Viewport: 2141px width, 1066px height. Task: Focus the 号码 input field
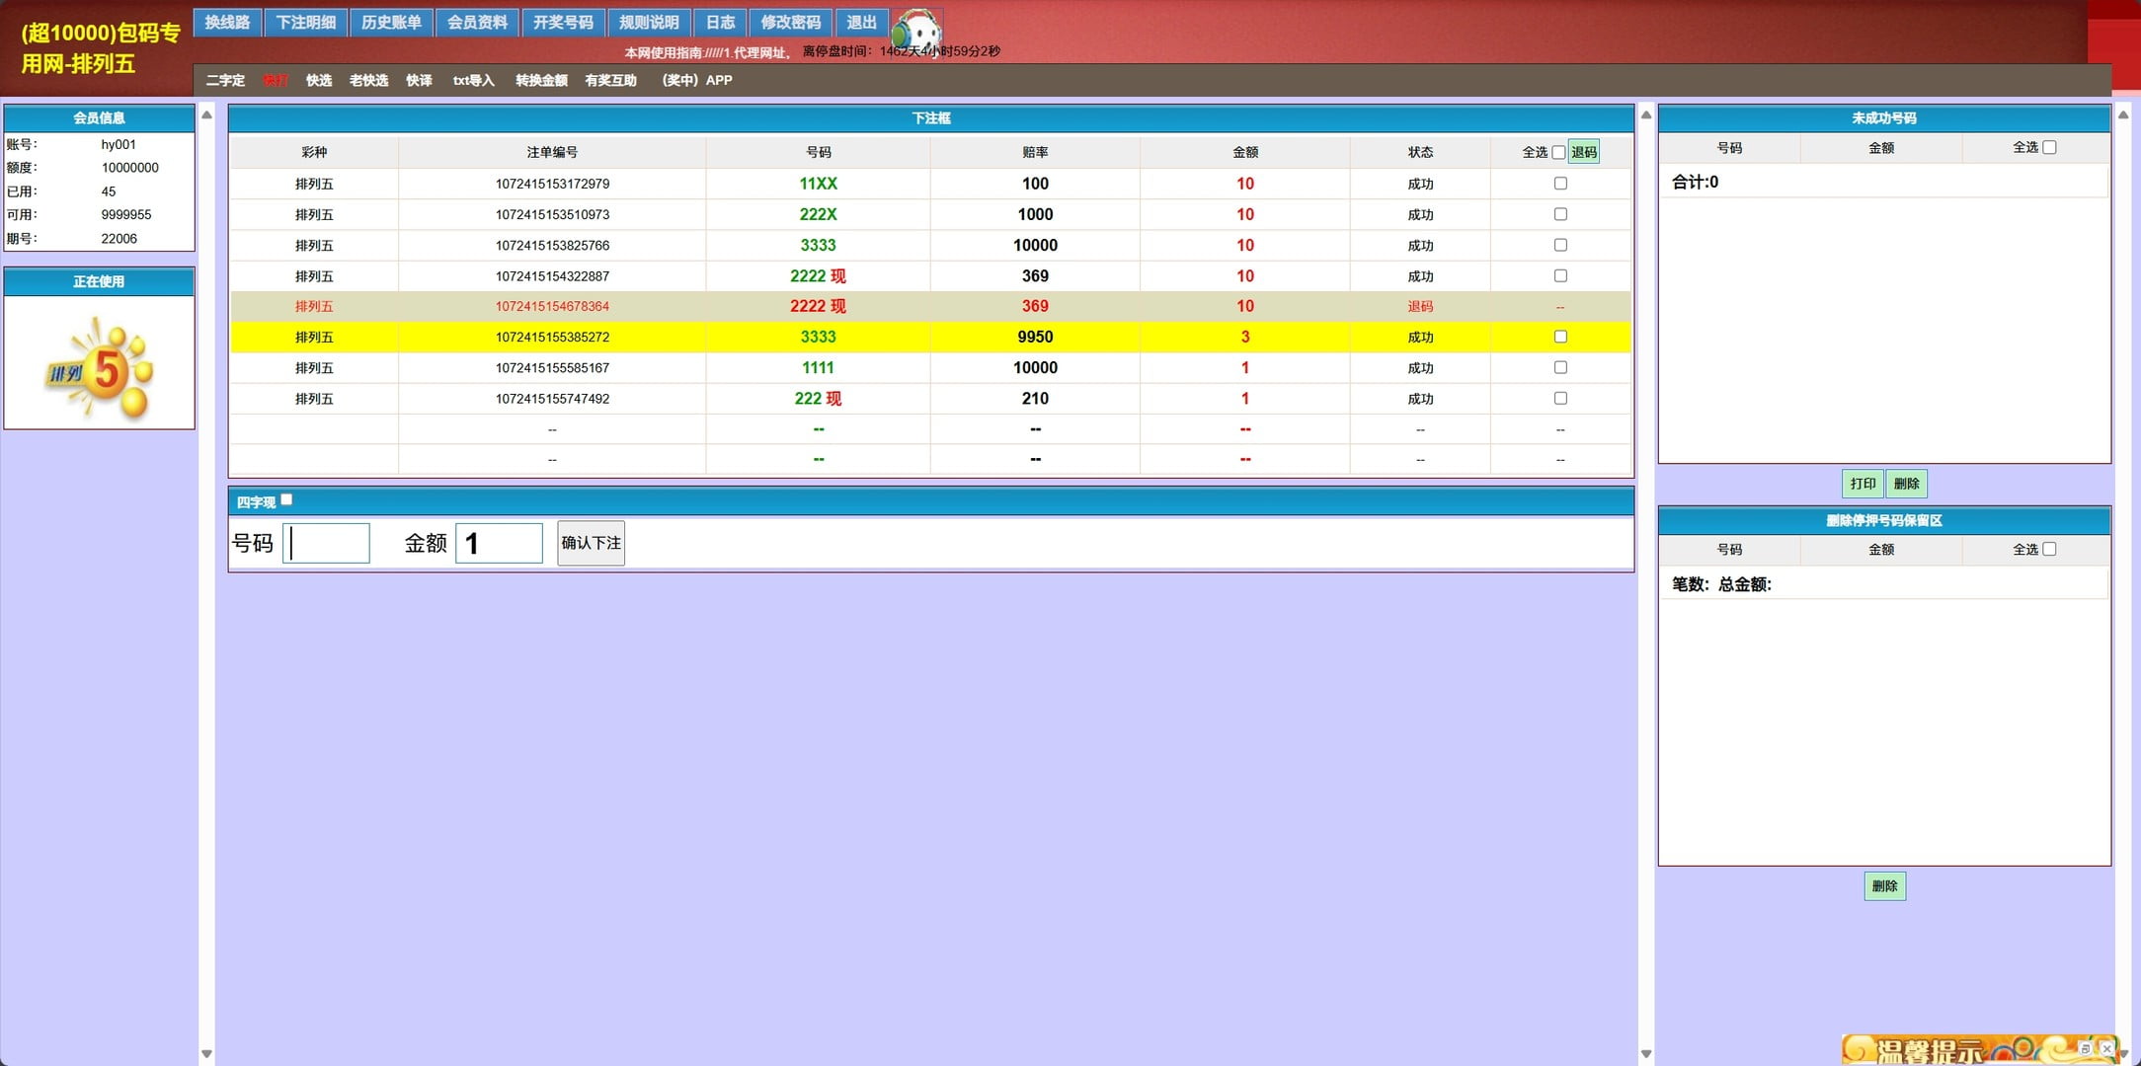[326, 543]
